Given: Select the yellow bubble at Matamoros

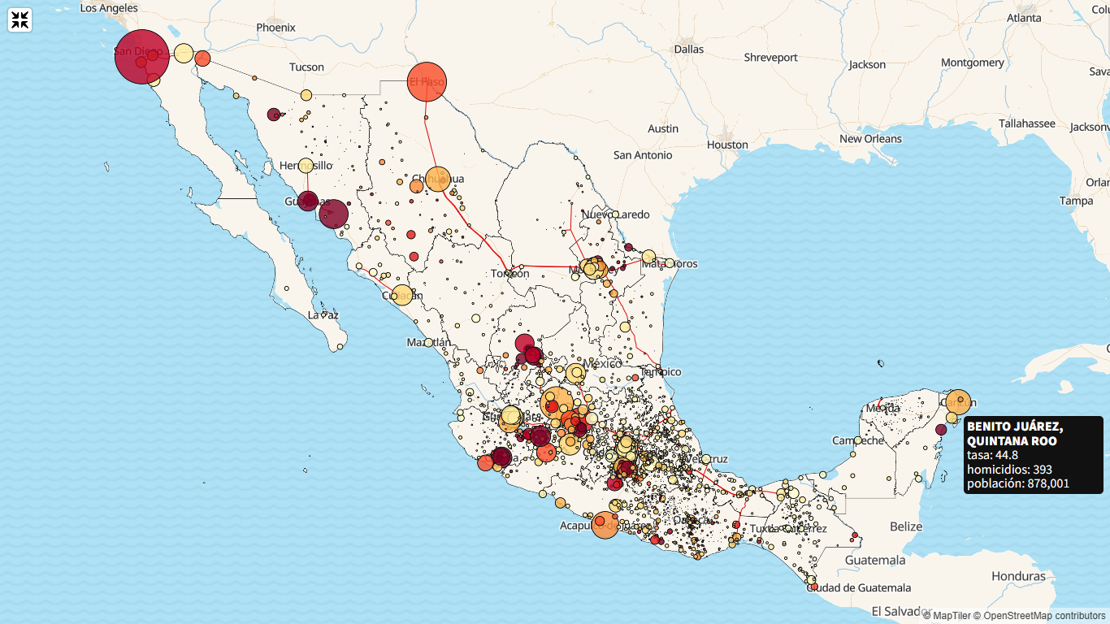Looking at the screenshot, I should [x=648, y=257].
